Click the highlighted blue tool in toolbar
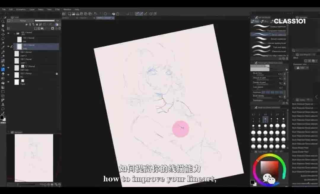The image size is (320, 194). (x=3, y=70)
